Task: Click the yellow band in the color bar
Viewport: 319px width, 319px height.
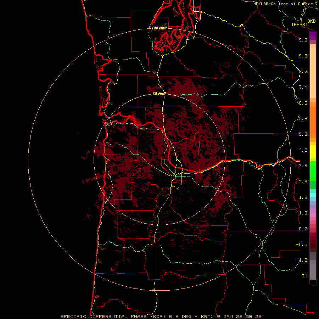Action: (313, 152)
